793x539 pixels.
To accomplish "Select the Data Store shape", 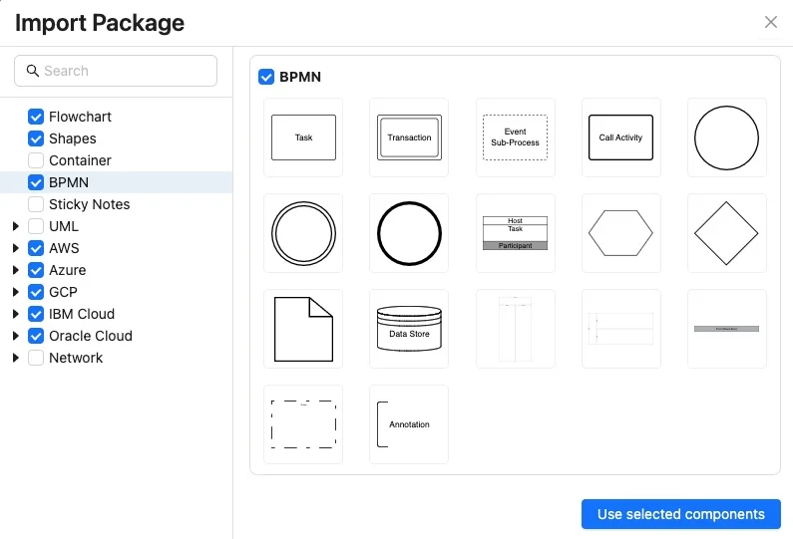I will [409, 329].
